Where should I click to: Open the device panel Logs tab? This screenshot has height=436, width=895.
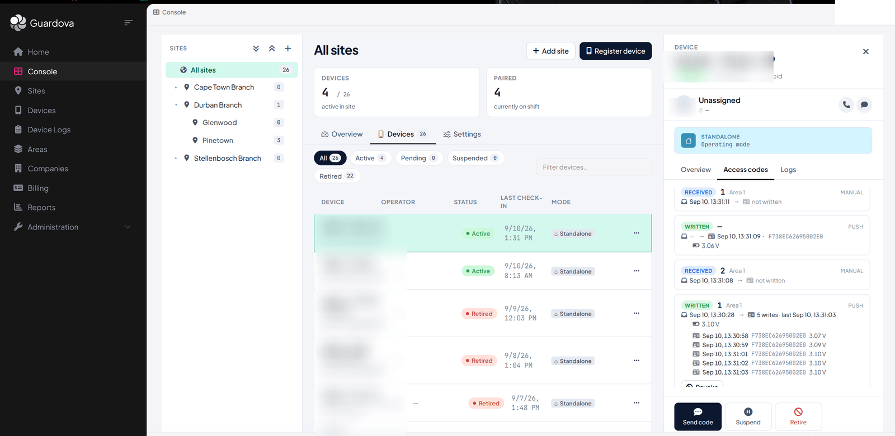coord(788,170)
